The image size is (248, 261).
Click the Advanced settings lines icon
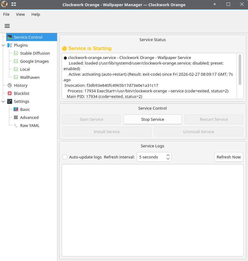coord(16,117)
